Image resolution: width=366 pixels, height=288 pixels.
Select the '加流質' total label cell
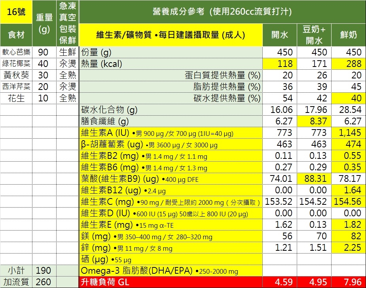(x=16, y=282)
